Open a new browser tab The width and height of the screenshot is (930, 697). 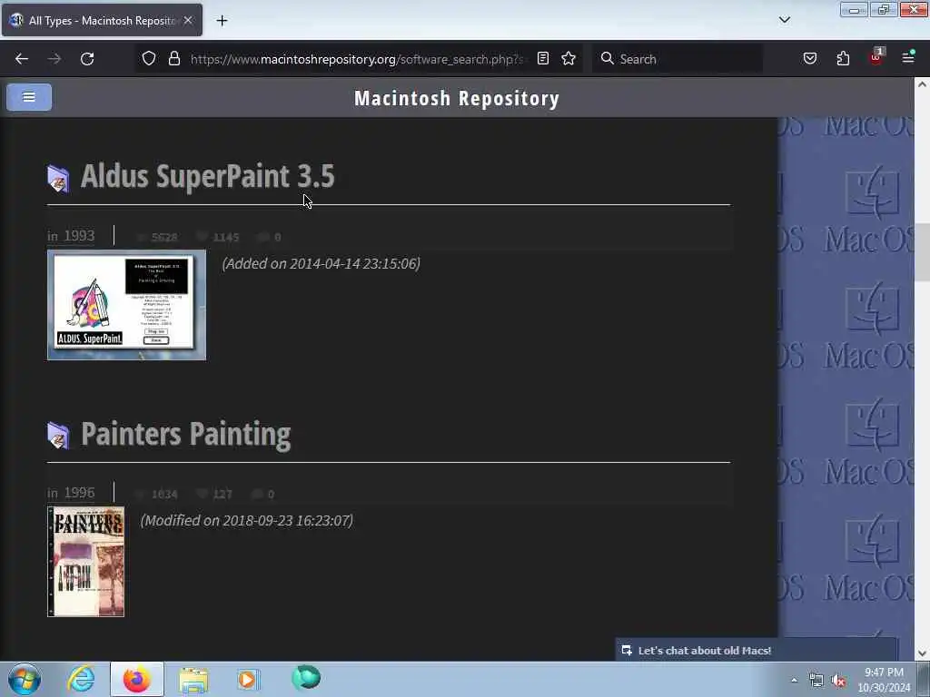[222, 21]
